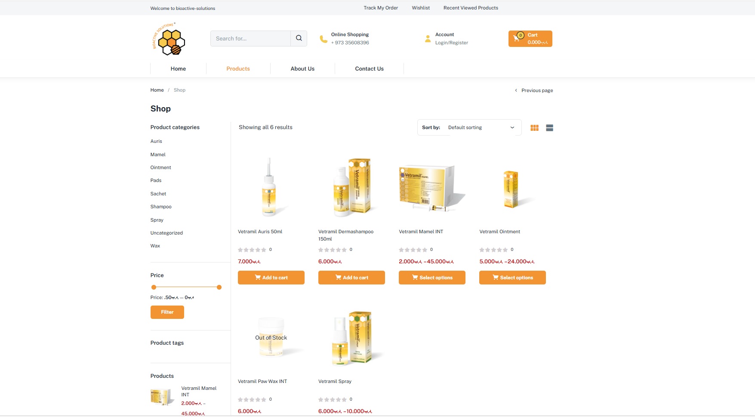Click the search magnifier icon
The width and height of the screenshot is (755, 417).
(x=299, y=38)
